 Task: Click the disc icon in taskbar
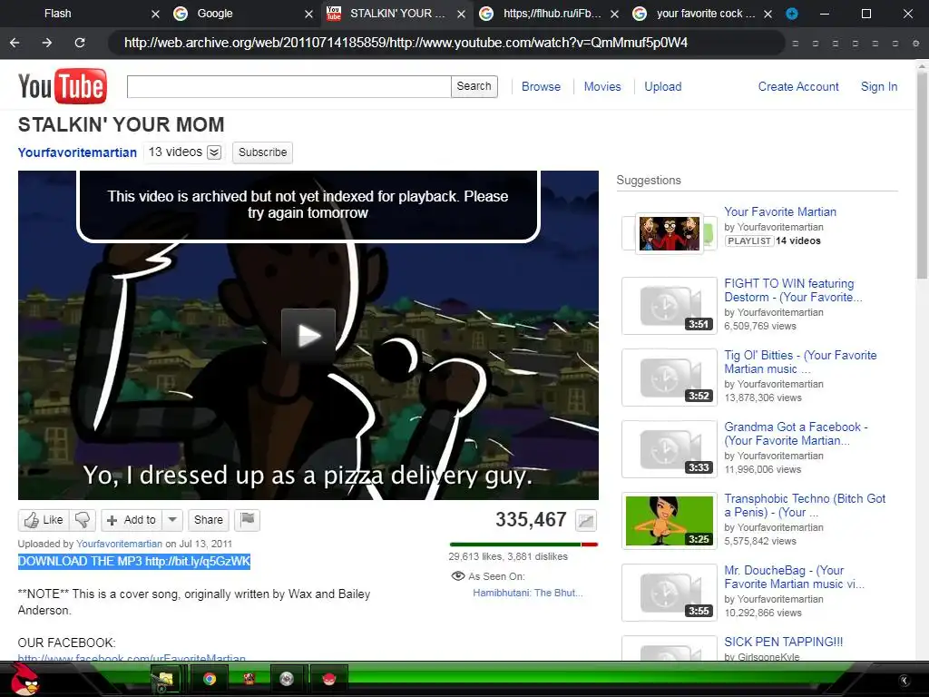point(287,679)
